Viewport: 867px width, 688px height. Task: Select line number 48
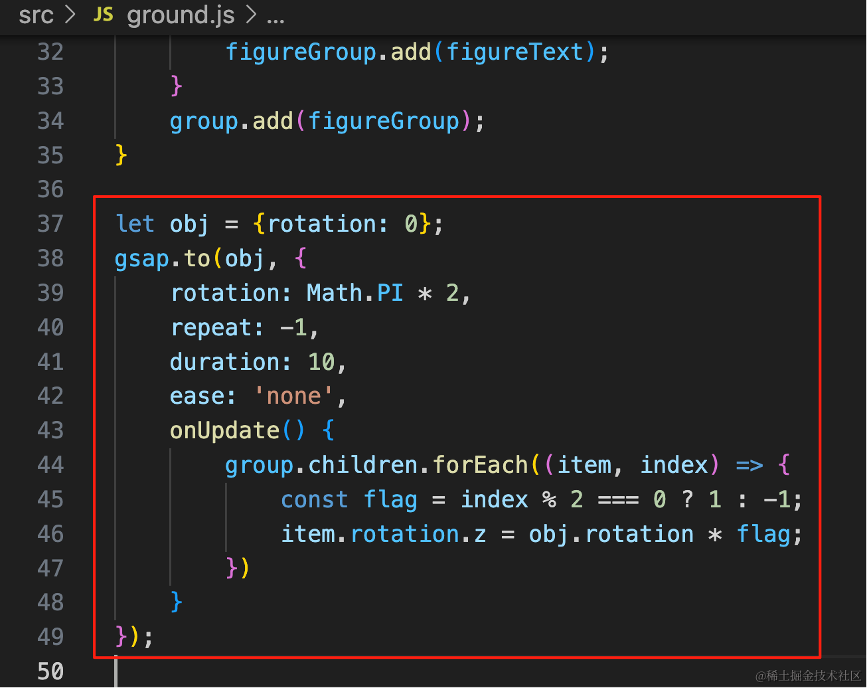click(x=50, y=602)
